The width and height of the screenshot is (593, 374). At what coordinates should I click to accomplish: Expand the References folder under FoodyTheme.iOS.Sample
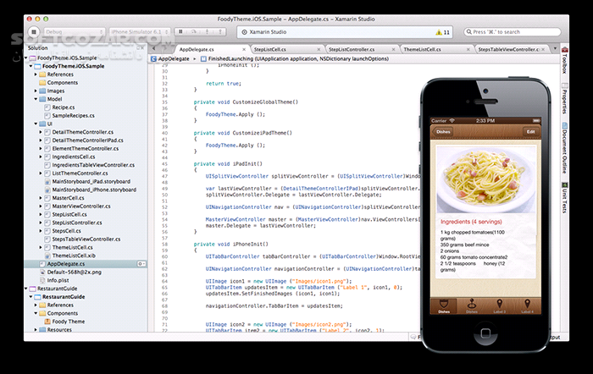pos(36,74)
